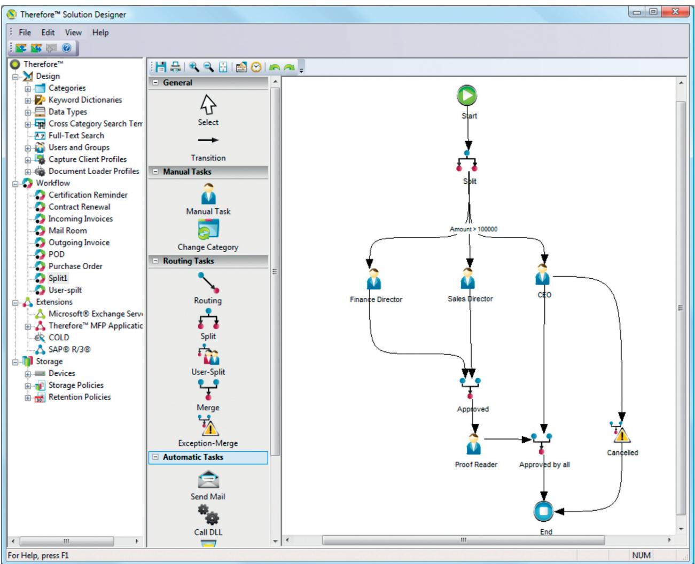This screenshot has width=695, height=564.
Task: Click the Save icon in workflow toolbar
Action: point(161,67)
